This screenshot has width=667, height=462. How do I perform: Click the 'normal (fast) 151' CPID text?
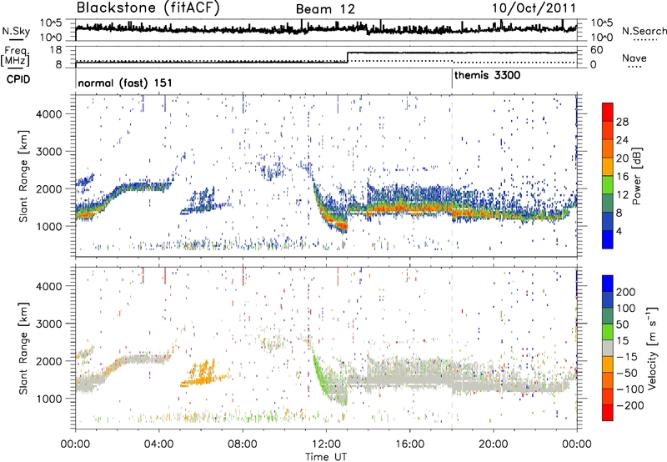(x=125, y=83)
